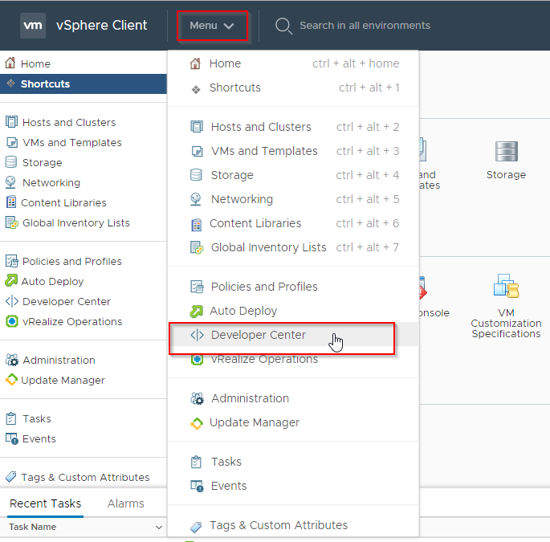550x542 pixels.
Task: Open Update Manager label in left sidebar
Action: point(63,381)
